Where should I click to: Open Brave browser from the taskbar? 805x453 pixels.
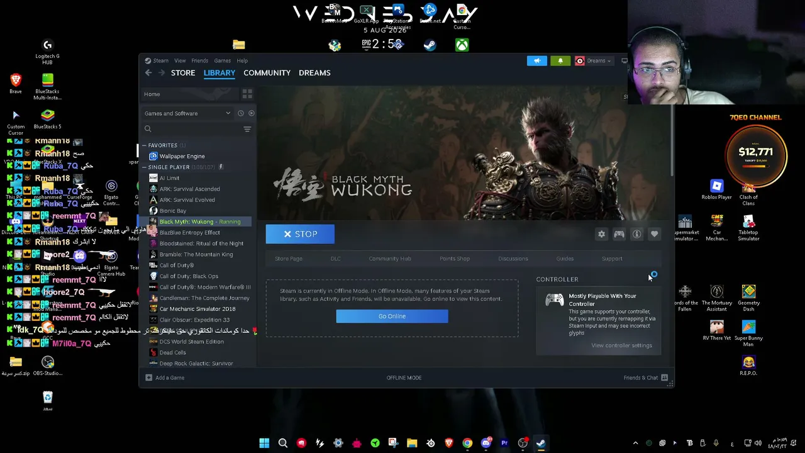(449, 443)
